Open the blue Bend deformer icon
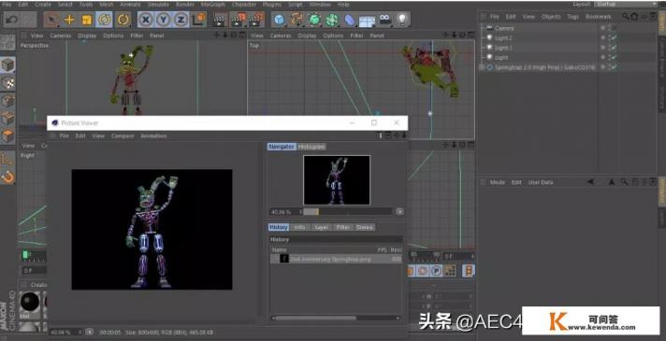Viewport: 666px width, 341px height. click(350, 20)
